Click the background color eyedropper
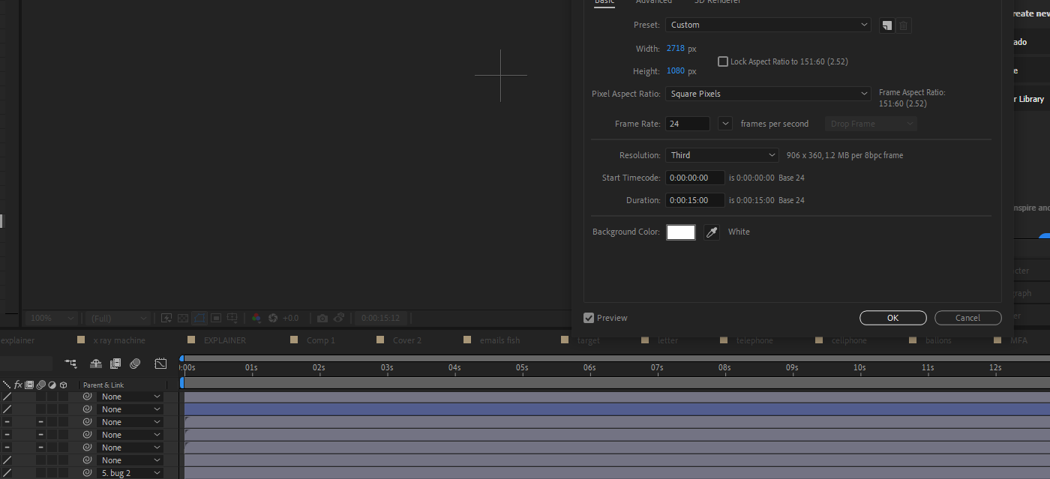1050x479 pixels. click(711, 232)
